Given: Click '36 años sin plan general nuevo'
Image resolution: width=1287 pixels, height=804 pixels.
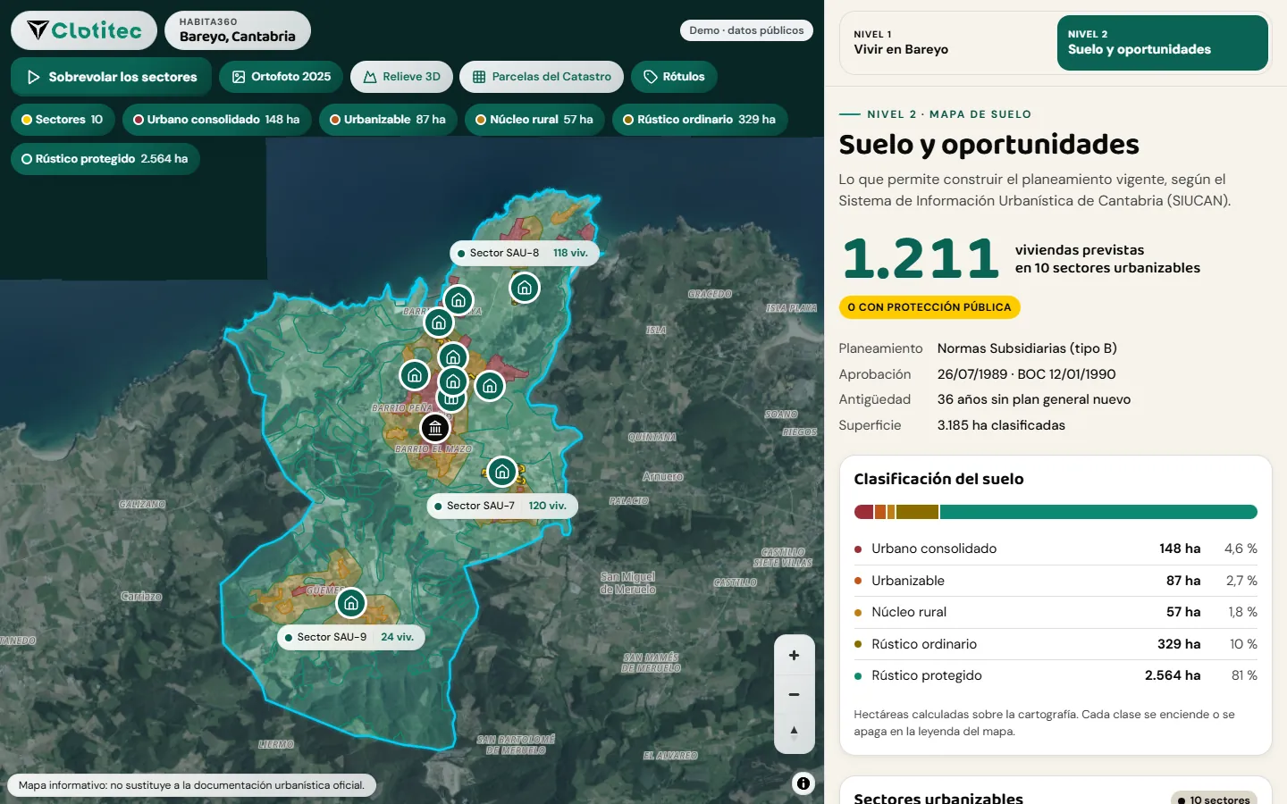Looking at the screenshot, I should point(1034,399).
